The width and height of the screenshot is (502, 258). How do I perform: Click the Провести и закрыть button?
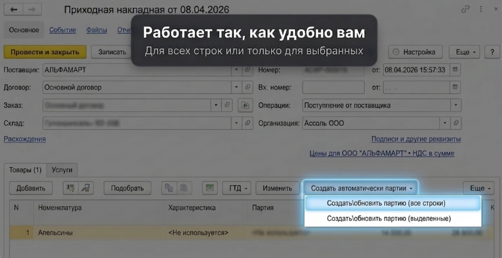click(x=45, y=52)
